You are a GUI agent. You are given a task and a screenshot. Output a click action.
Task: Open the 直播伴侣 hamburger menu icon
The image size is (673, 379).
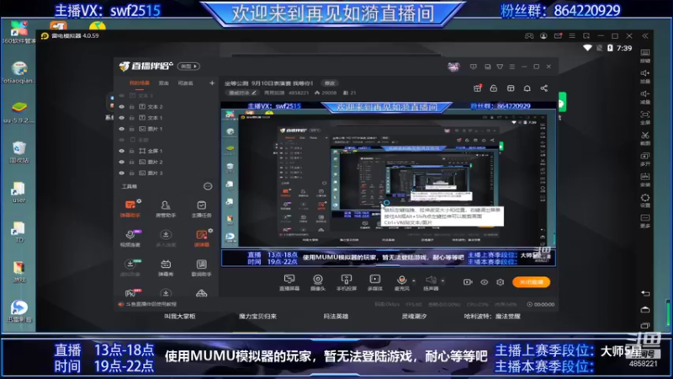[512, 67]
